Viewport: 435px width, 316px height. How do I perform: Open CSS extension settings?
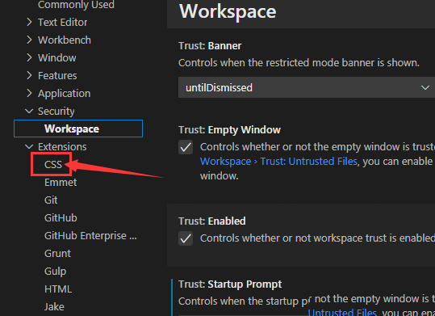(53, 165)
